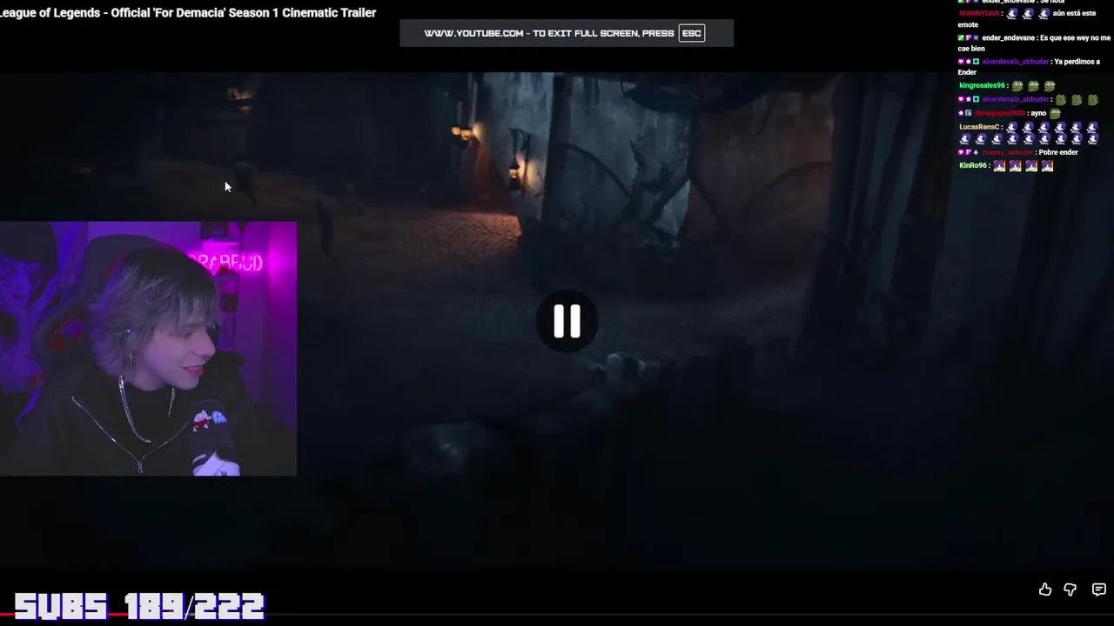Click the pause icon in the video center
Image resolution: width=1114 pixels, height=626 pixels.
pos(567,322)
